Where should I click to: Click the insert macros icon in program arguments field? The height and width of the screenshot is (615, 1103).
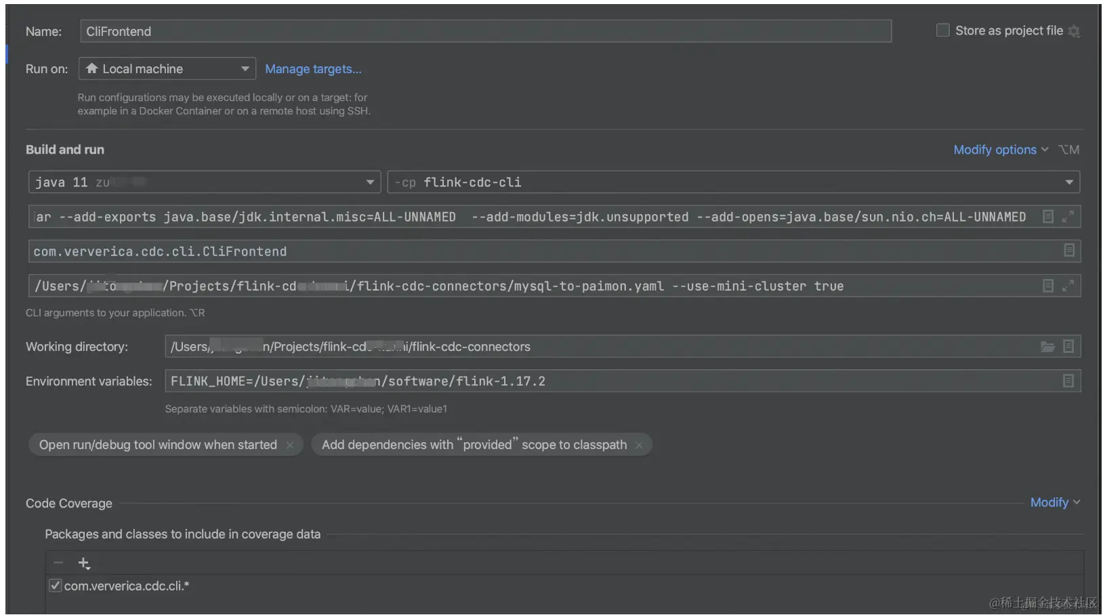pyautogui.click(x=1048, y=286)
